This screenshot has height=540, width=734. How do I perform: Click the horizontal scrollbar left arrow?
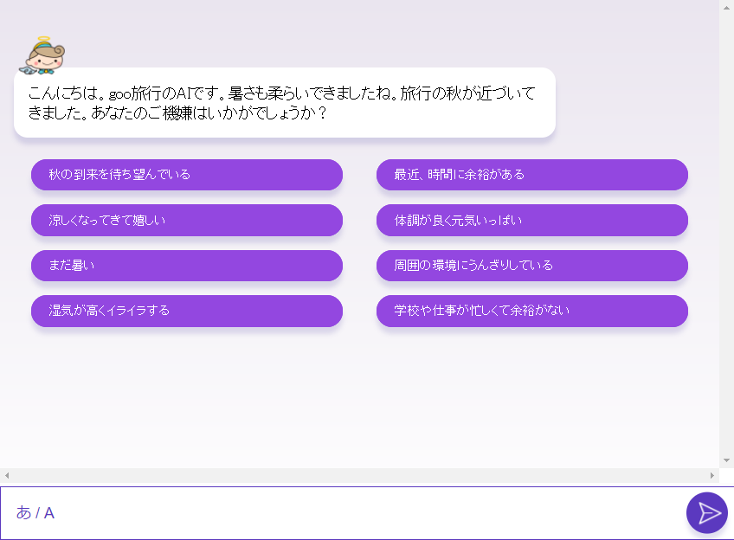pyautogui.click(x=7, y=475)
